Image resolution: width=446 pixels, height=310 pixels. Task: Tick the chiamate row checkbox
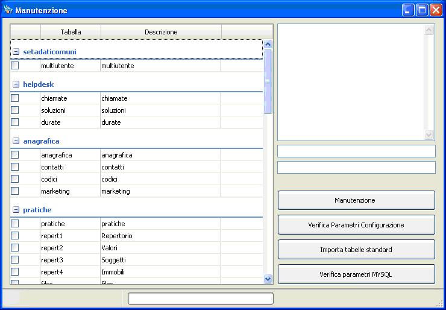click(15, 98)
